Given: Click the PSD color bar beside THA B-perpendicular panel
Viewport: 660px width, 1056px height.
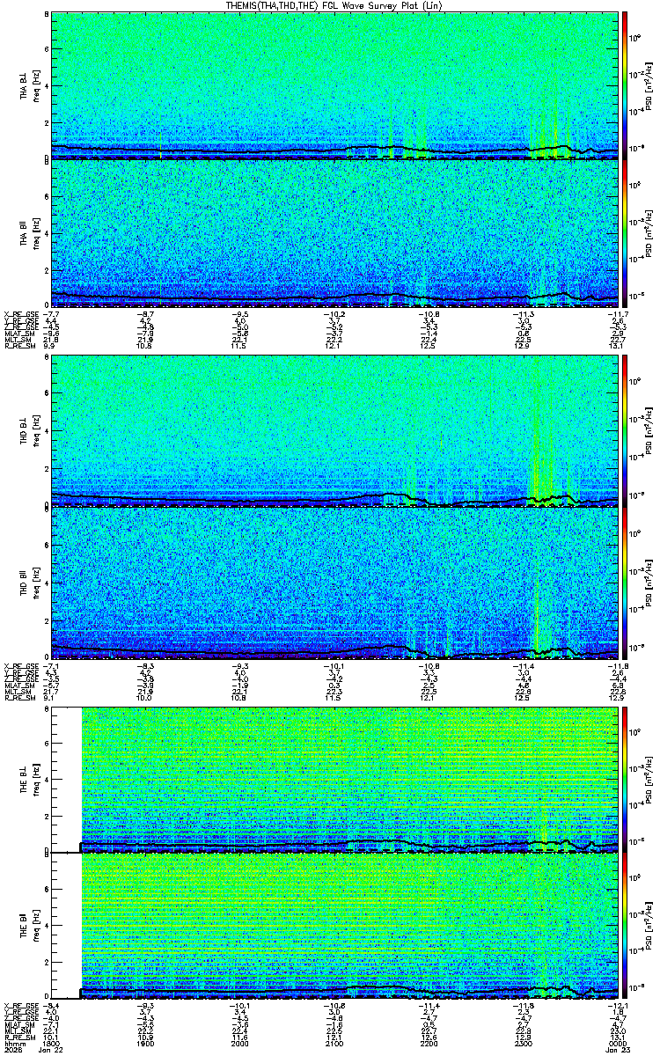Looking at the screenshot, I should point(626,85).
